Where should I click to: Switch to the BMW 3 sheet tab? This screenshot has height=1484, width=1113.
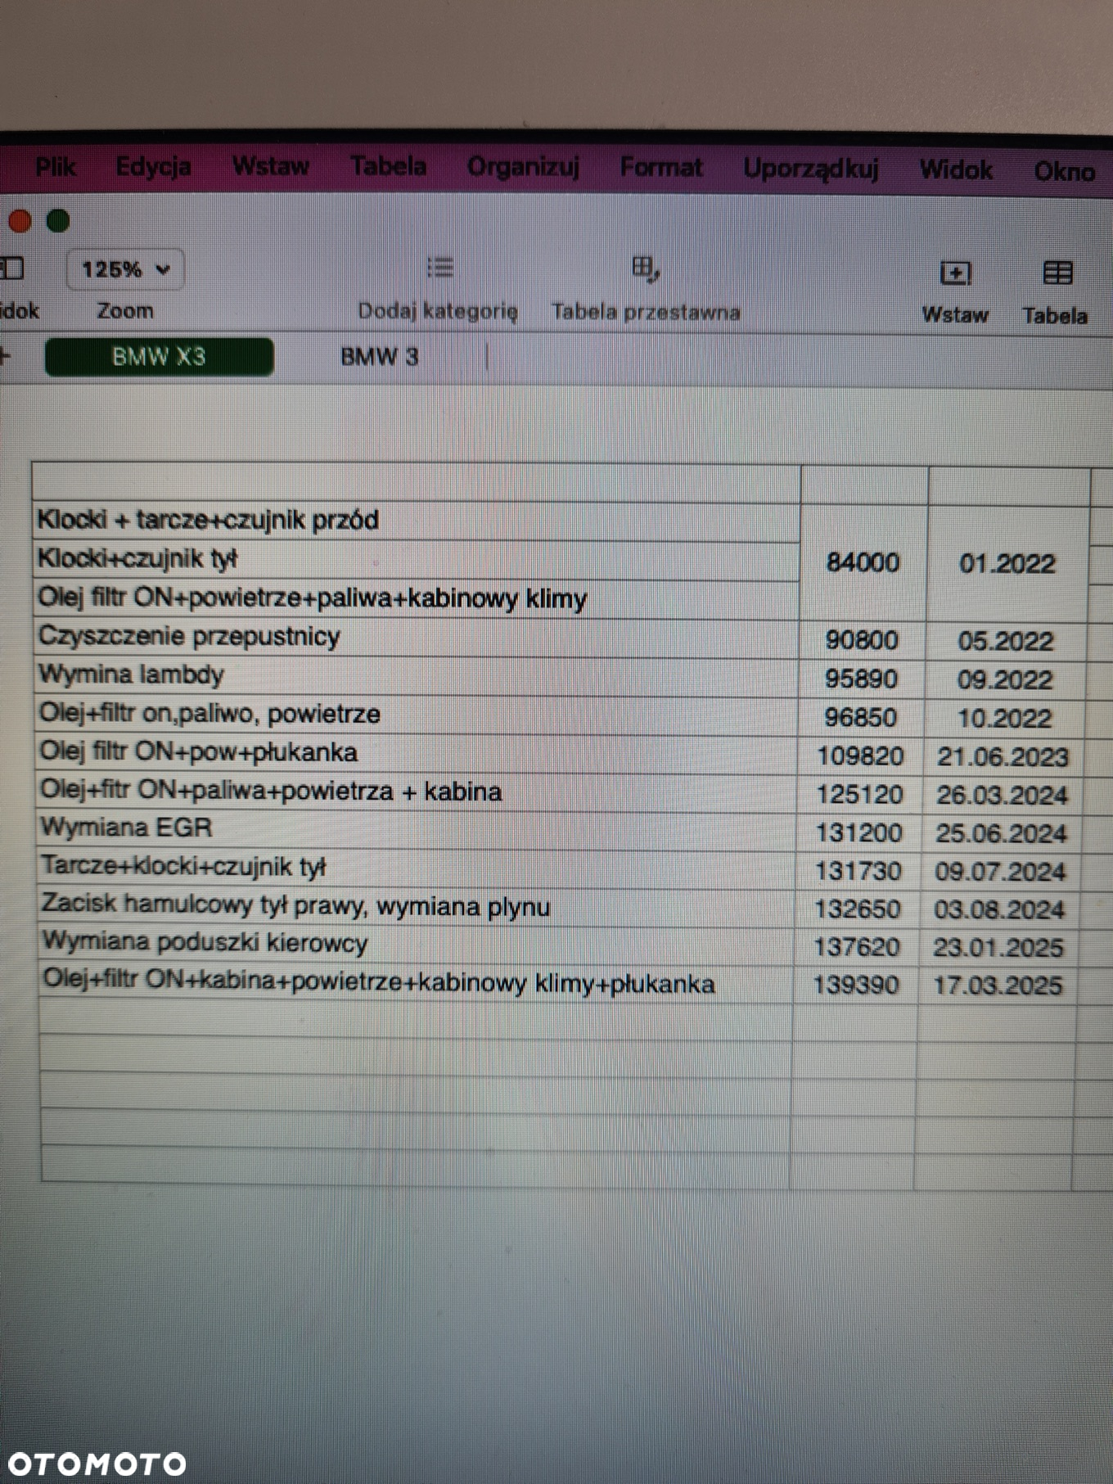379,357
